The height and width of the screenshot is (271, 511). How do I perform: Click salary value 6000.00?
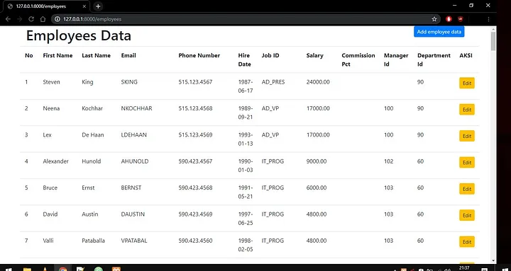(317, 188)
